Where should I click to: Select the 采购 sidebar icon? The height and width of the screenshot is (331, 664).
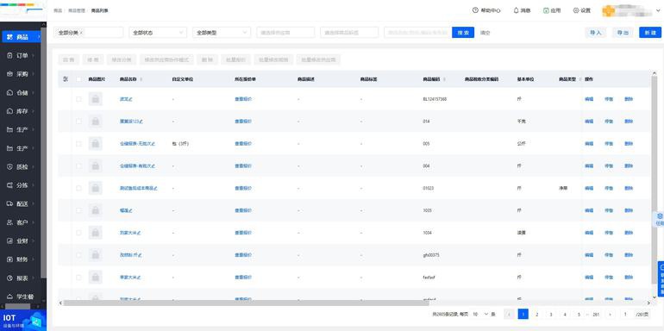pyautogui.click(x=10, y=74)
